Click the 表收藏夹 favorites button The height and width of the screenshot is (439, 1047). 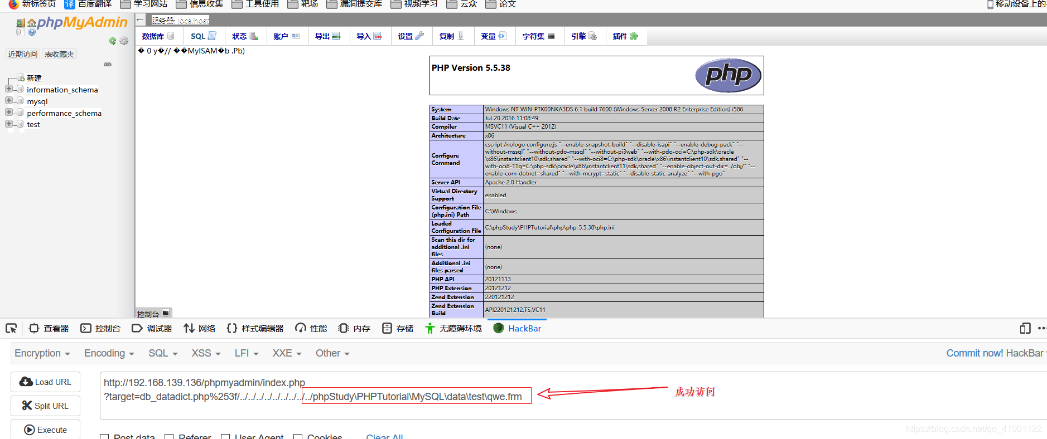pyautogui.click(x=59, y=54)
